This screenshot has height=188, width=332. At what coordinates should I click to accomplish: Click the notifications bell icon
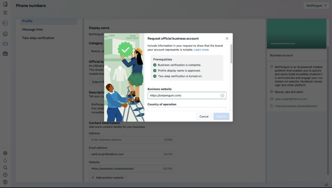(5, 160)
